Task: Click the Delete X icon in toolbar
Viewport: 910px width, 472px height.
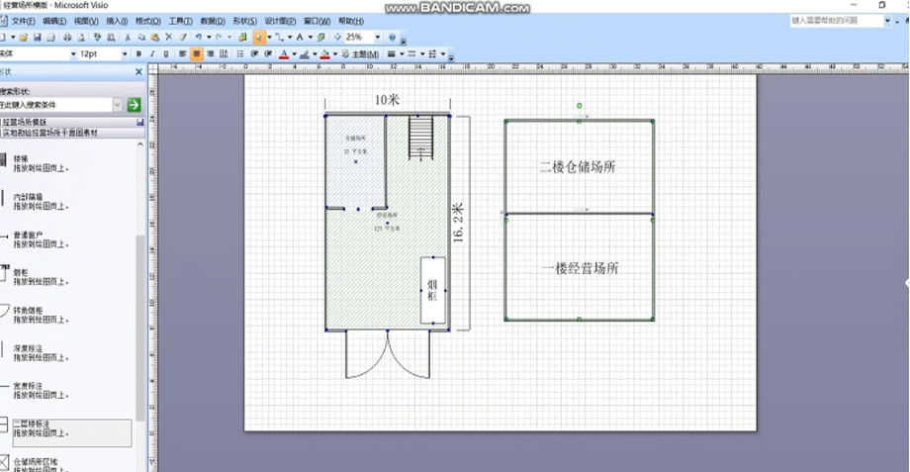Action: (169, 38)
